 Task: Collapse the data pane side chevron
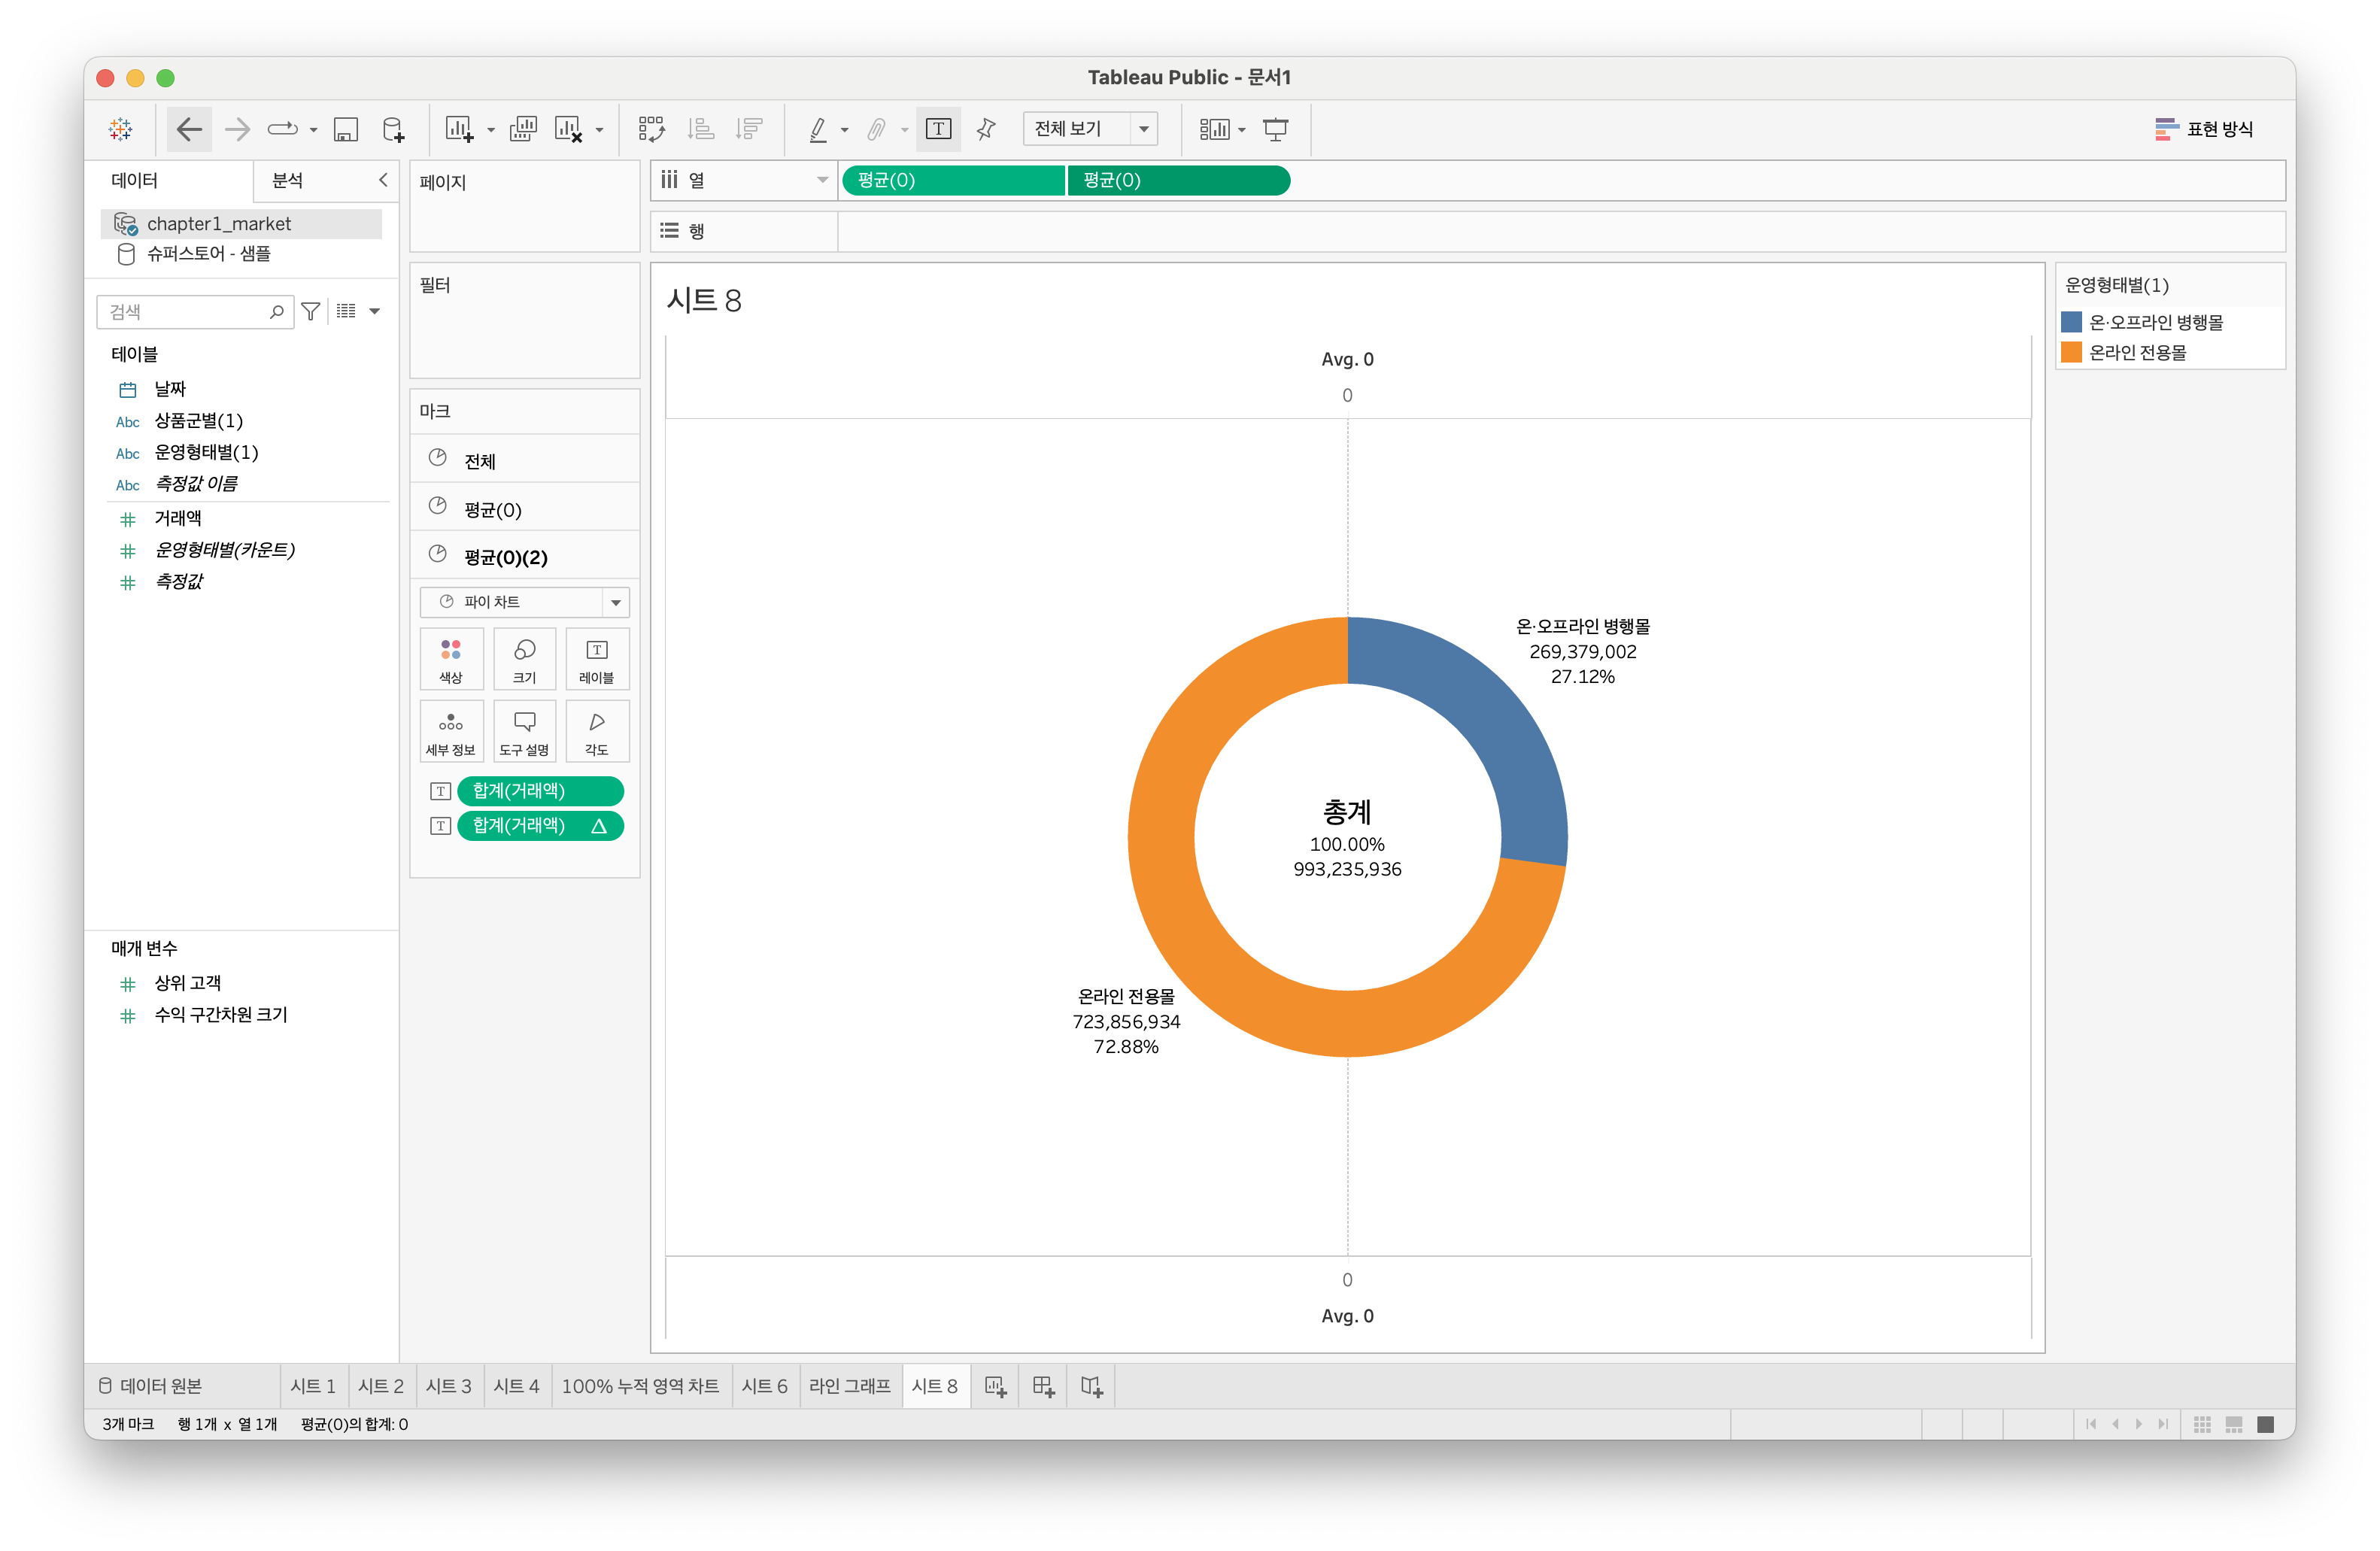tap(383, 180)
